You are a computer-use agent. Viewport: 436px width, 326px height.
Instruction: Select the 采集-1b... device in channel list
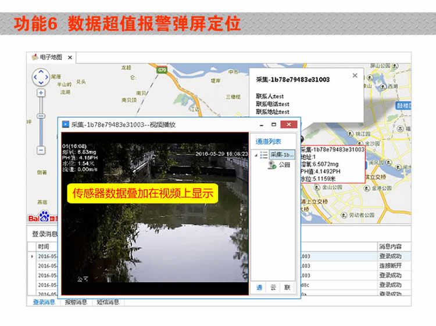282,154
